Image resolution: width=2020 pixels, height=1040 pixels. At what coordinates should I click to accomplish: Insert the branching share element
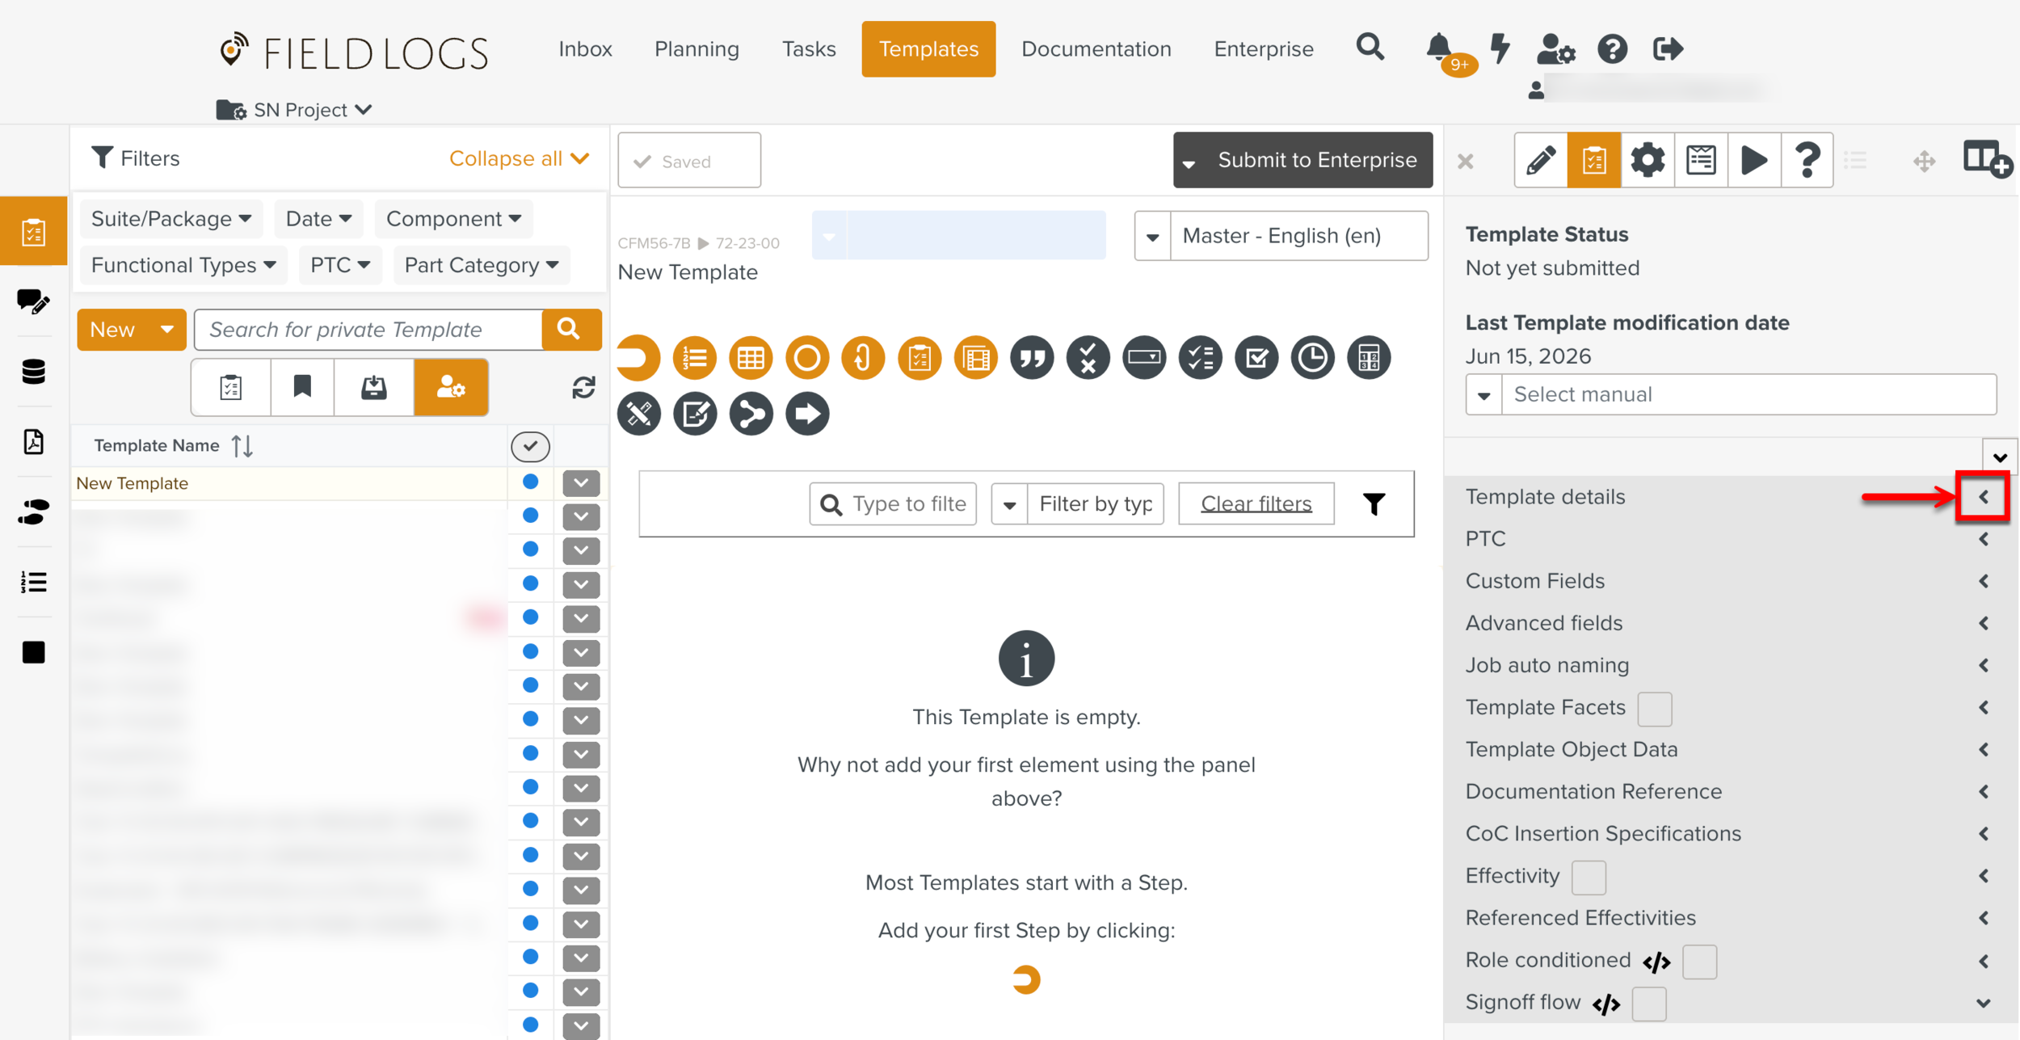[751, 414]
